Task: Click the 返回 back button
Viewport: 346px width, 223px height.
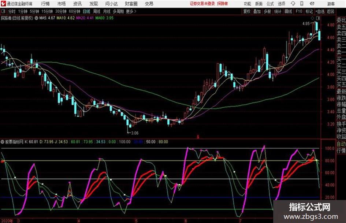Action: pos(330,11)
